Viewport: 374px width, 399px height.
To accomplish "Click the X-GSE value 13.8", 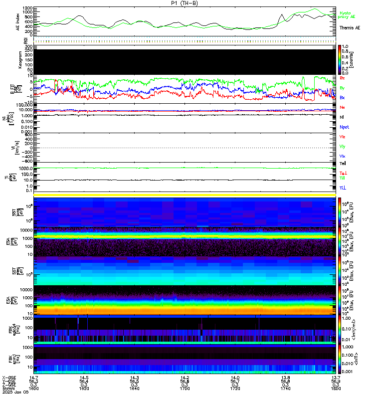I will (285, 378).
